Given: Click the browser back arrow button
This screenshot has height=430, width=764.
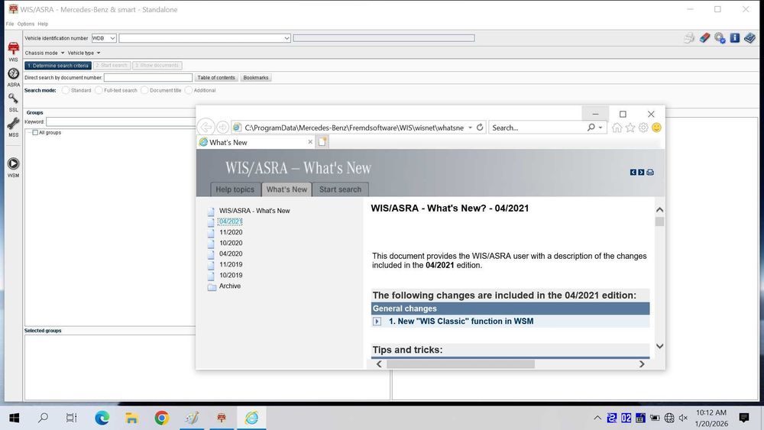Looking at the screenshot, I should (x=206, y=127).
